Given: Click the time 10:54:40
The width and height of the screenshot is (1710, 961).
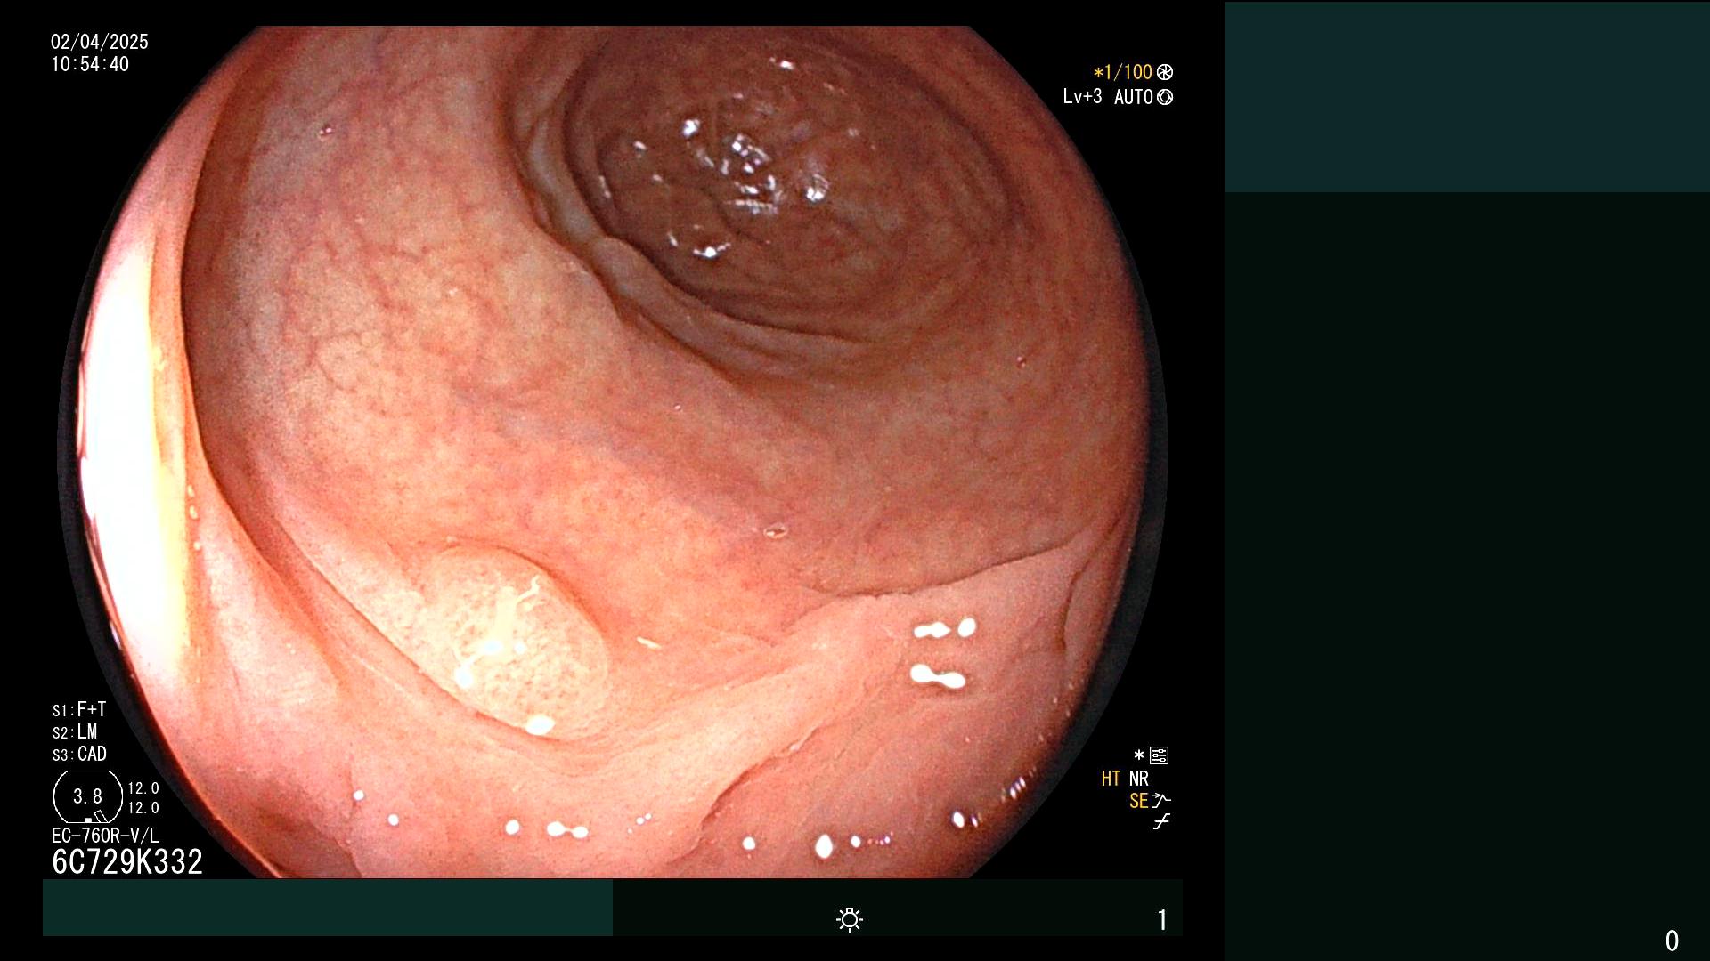Looking at the screenshot, I should click(x=90, y=64).
